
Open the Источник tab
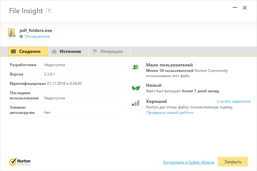click(x=68, y=51)
